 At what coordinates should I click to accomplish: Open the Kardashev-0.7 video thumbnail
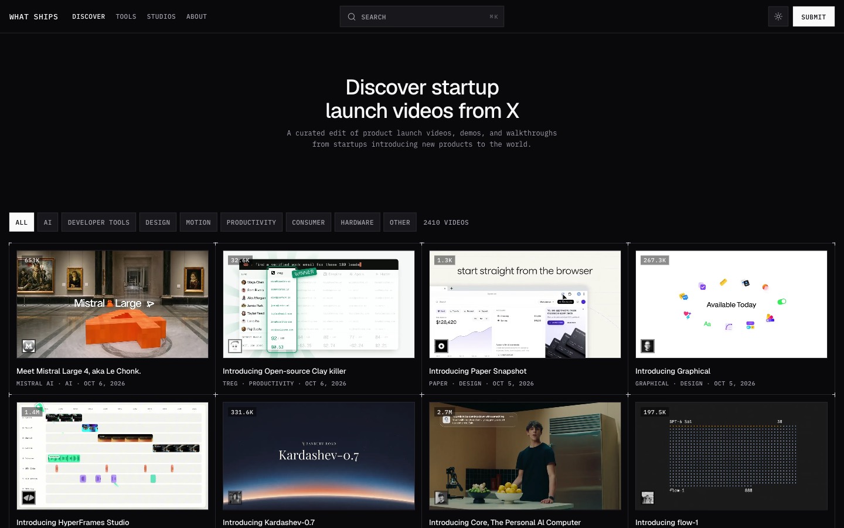click(x=319, y=456)
